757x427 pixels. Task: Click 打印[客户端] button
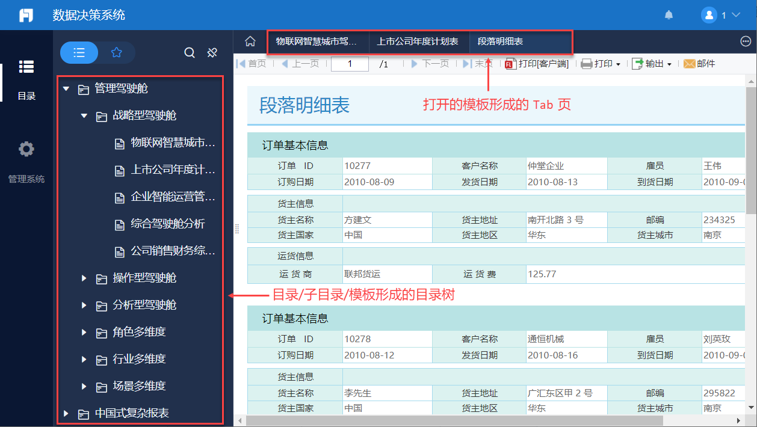[x=537, y=64]
